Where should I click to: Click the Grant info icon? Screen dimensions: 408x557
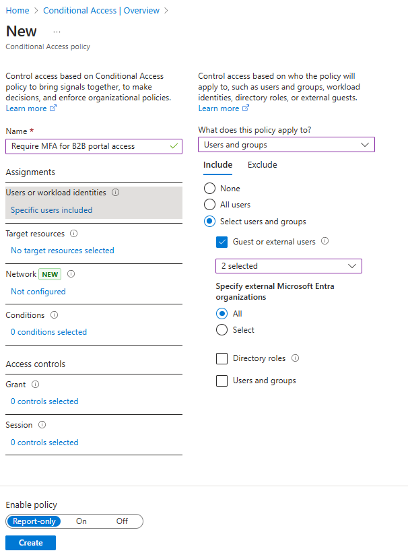click(x=34, y=384)
